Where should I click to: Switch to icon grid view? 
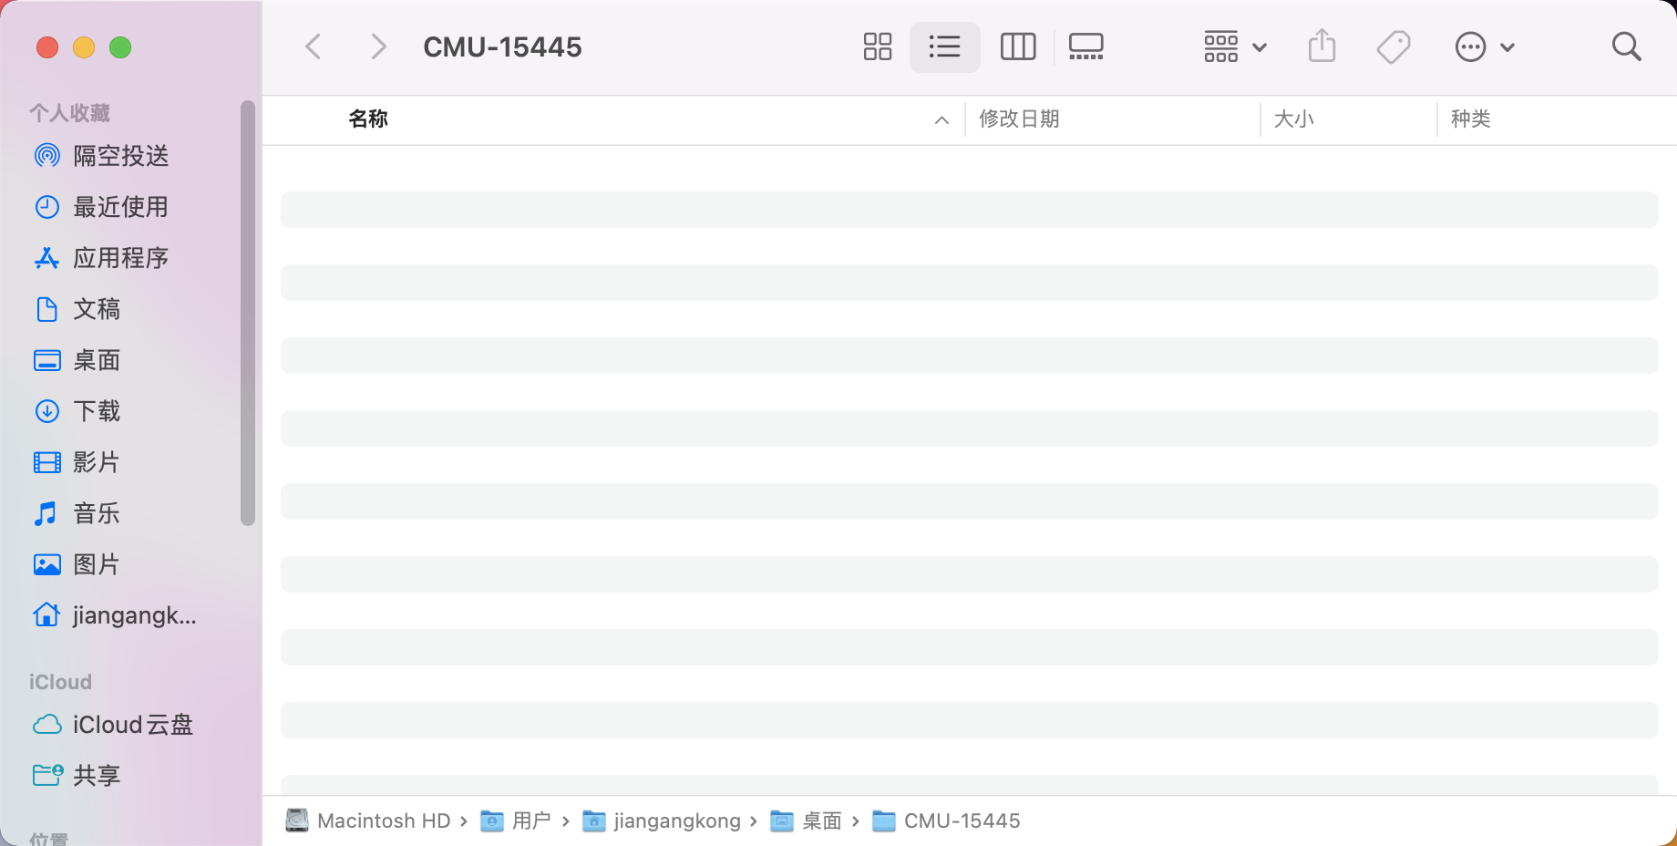coord(877,46)
